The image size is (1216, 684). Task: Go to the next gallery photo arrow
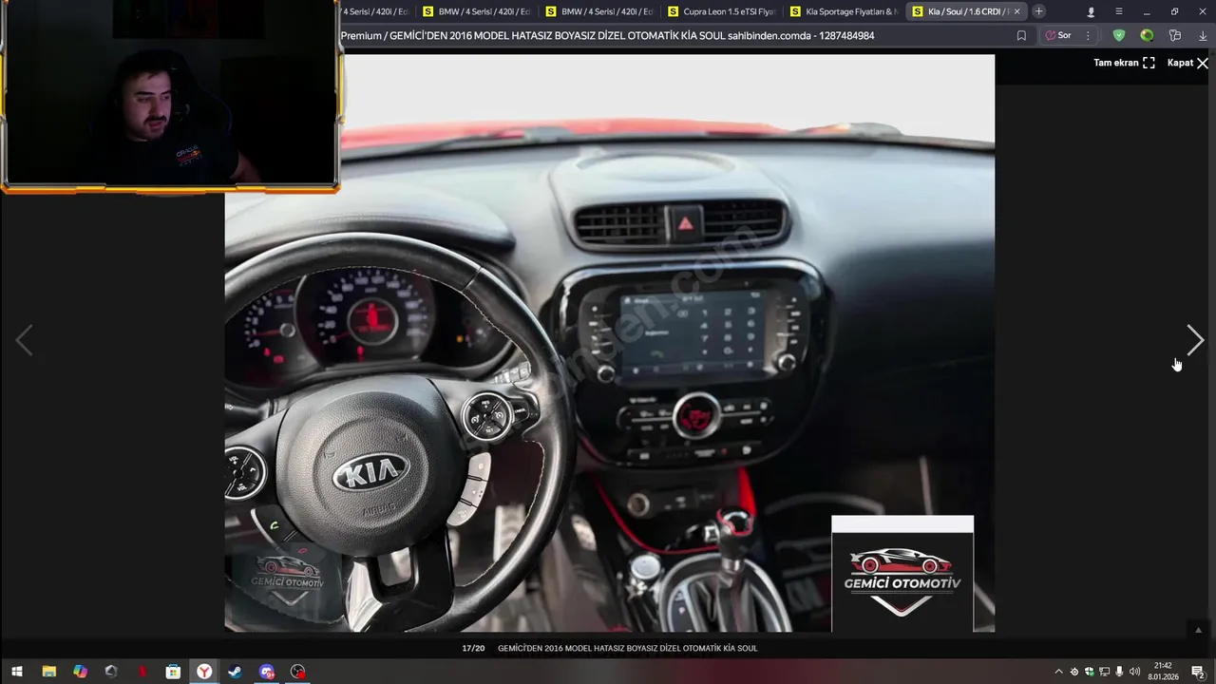point(1195,340)
